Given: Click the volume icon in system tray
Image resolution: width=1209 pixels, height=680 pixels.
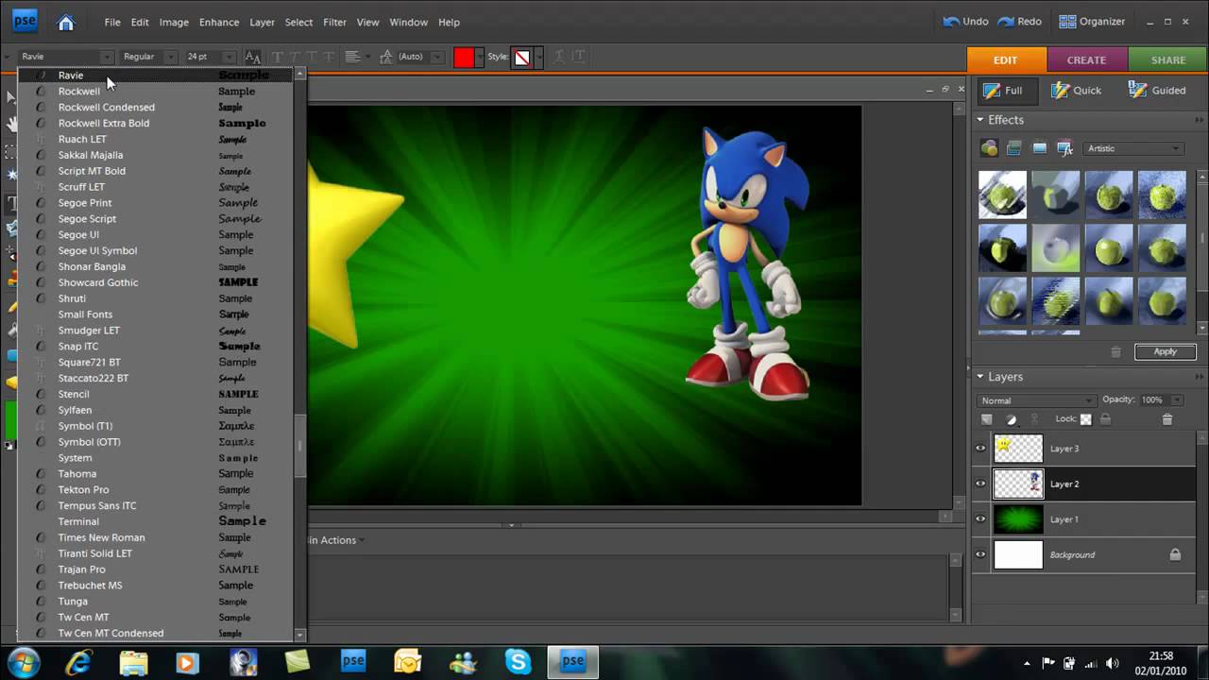Looking at the screenshot, I should (x=1113, y=663).
